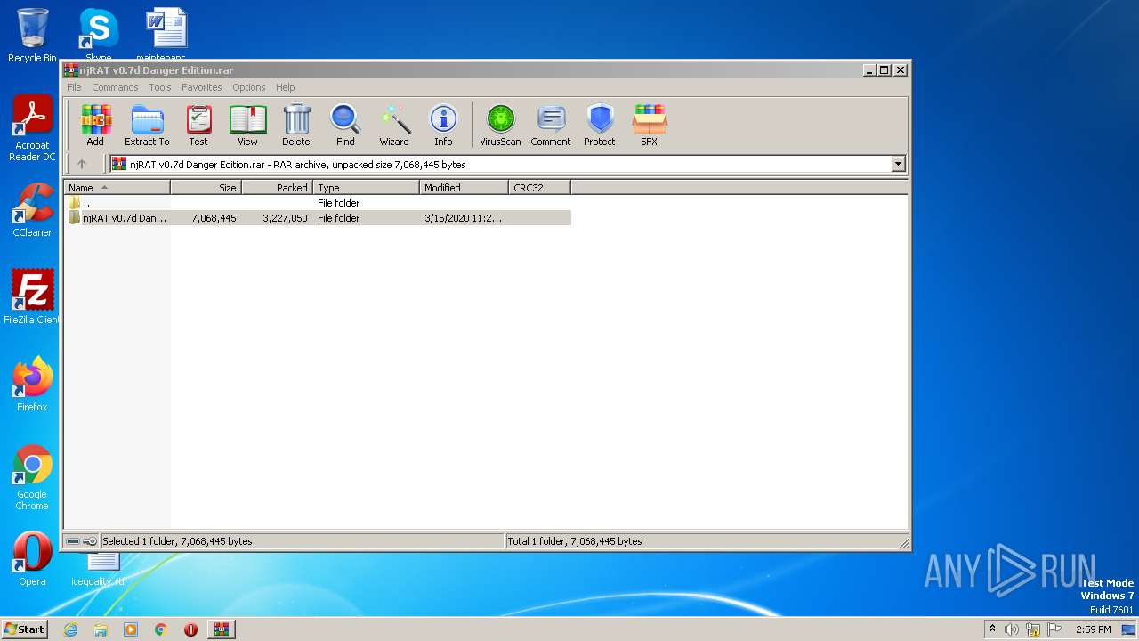This screenshot has width=1139, height=641.
Task: Sort by CRC32 column header
Action: click(x=539, y=187)
